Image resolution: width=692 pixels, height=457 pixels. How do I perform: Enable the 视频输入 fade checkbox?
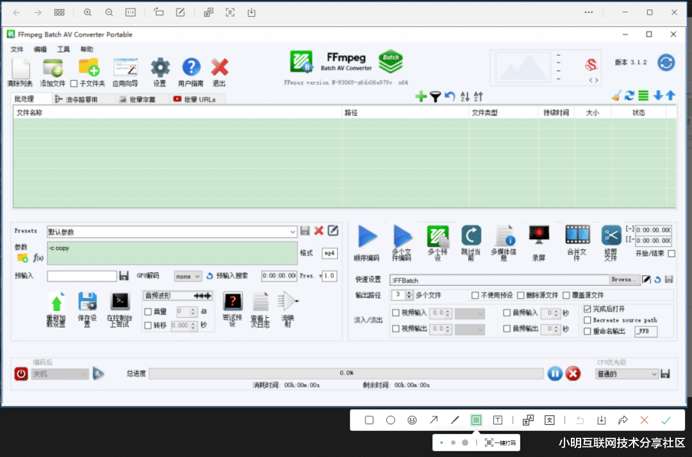[396, 313]
